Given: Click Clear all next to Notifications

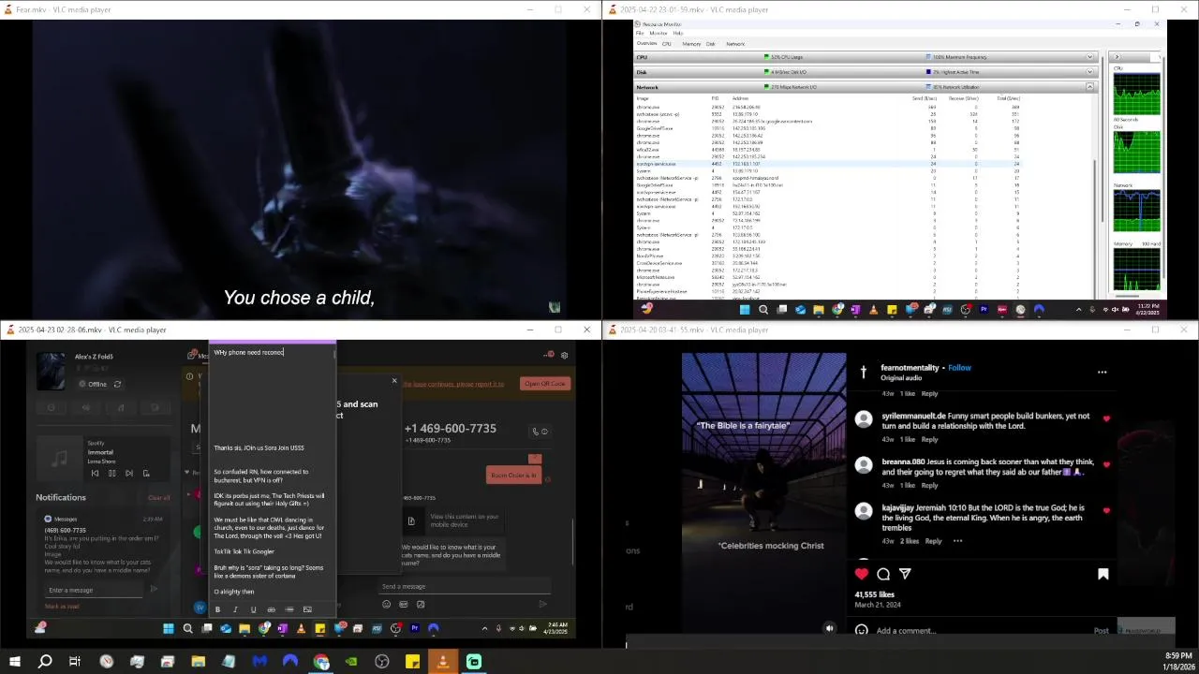Looking at the screenshot, I should (159, 497).
